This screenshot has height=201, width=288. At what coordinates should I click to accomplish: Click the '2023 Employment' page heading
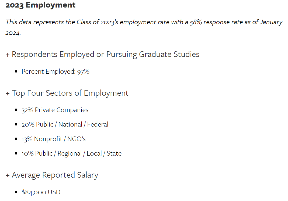40,5
